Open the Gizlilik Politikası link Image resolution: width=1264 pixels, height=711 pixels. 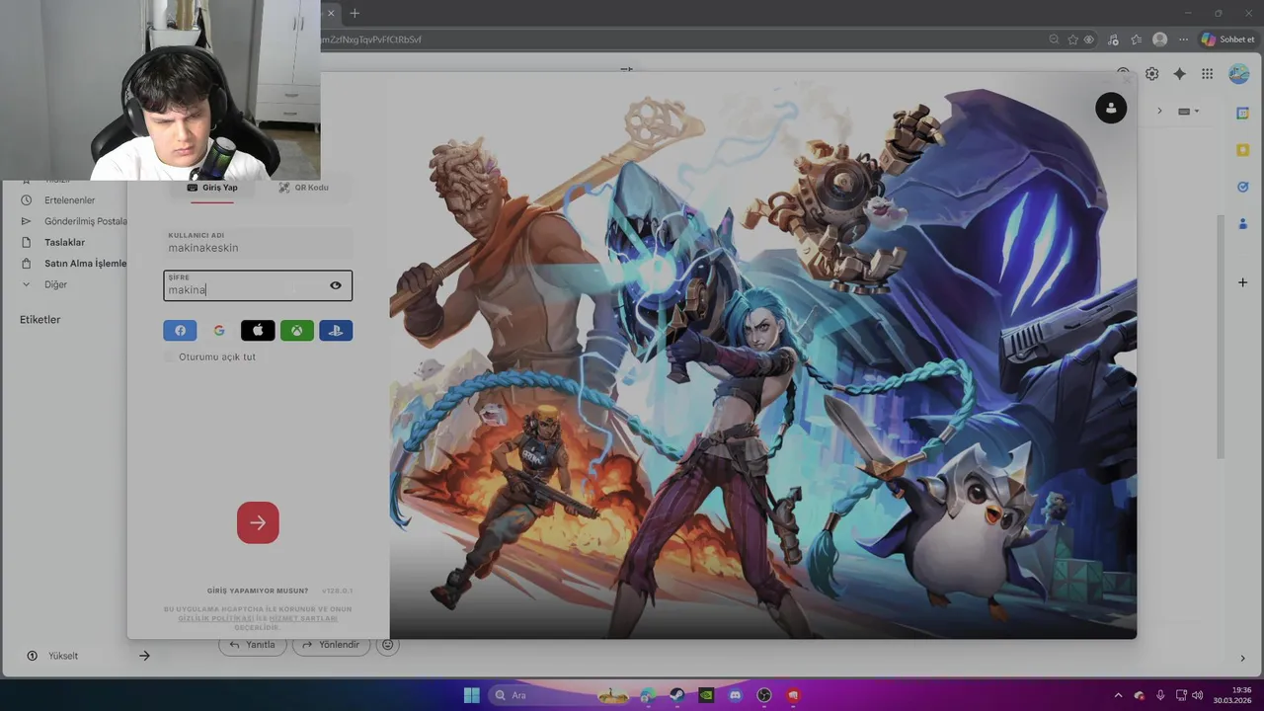216,618
